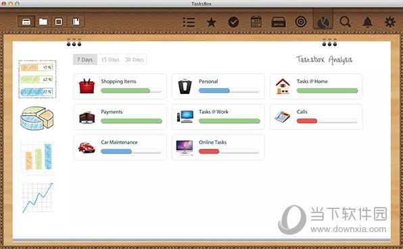This screenshot has height=249, width=403.
Task: Open settings gear icon
Action: click(390, 22)
